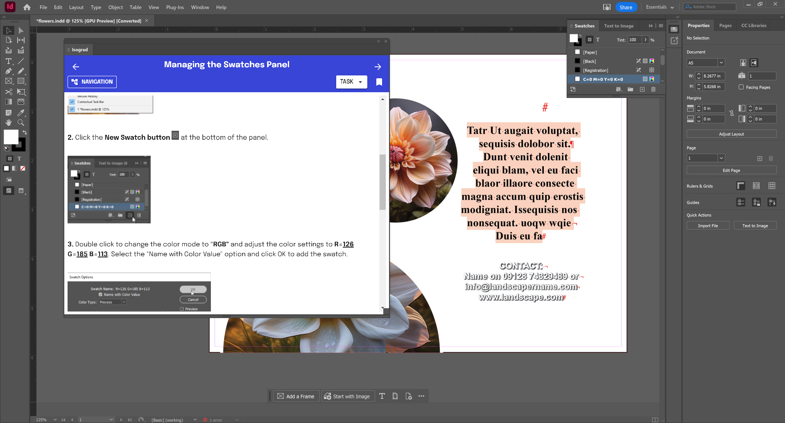Go back with Isograd left arrow
The height and width of the screenshot is (423, 785).
[76, 66]
